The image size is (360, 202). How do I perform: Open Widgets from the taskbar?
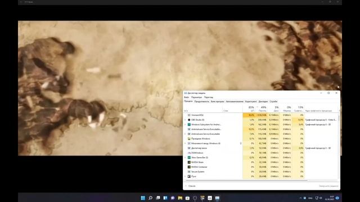(x=165, y=198)
